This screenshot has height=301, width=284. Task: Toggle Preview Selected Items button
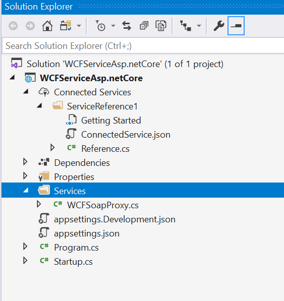click(236, 26)
